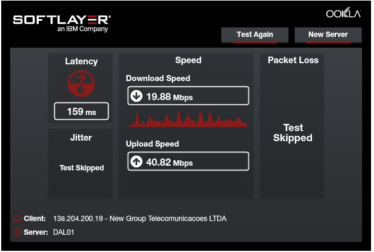Click the Latency panel heading
Image resolution: width=374 pixels, height=252 pixels.
pos(81,61)
